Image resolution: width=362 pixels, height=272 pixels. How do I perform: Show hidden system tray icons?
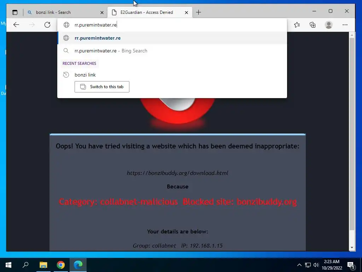tap(299, 265)
